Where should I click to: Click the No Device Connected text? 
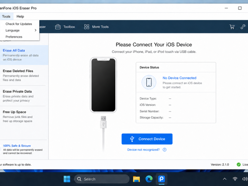coord(179,78)
